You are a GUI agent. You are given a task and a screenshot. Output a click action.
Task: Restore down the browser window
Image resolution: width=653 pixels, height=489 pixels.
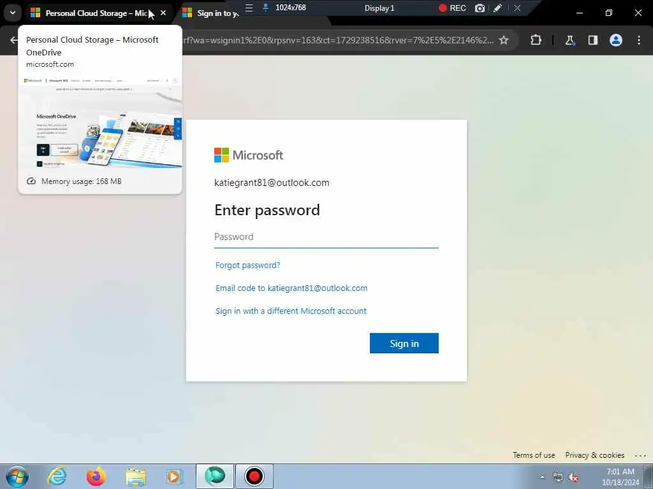[609, 13]
